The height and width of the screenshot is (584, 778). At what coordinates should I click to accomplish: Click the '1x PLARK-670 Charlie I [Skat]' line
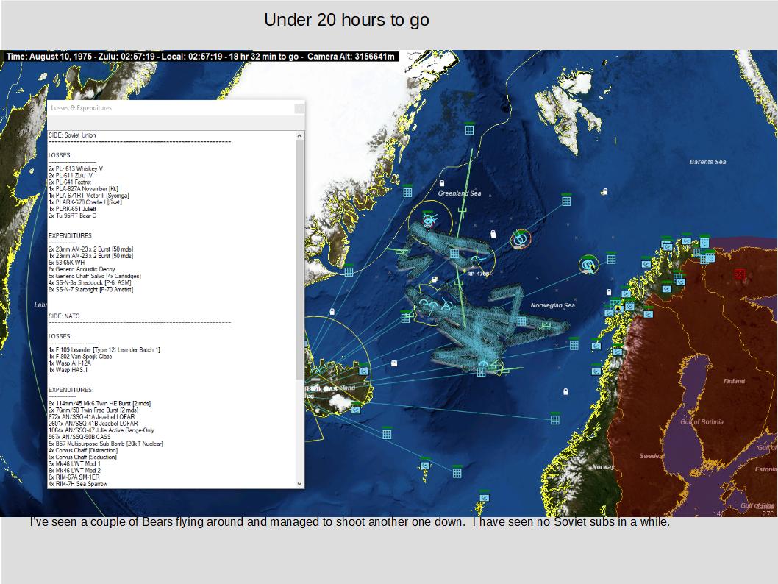click(x=85, y=202)
